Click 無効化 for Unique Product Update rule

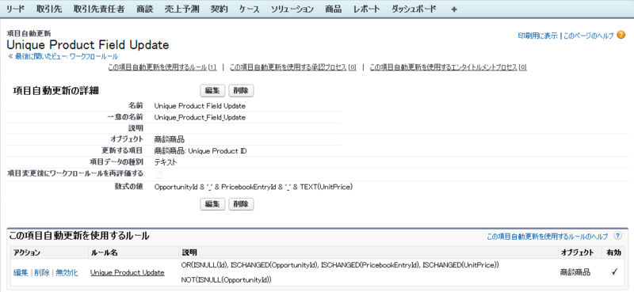pos(67,273)
